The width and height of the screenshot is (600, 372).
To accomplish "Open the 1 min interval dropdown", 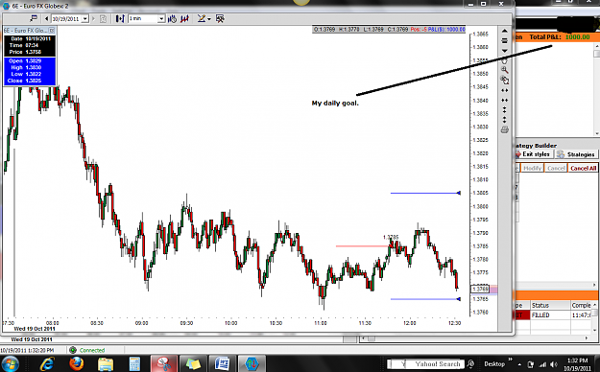I will pos(161,18).
